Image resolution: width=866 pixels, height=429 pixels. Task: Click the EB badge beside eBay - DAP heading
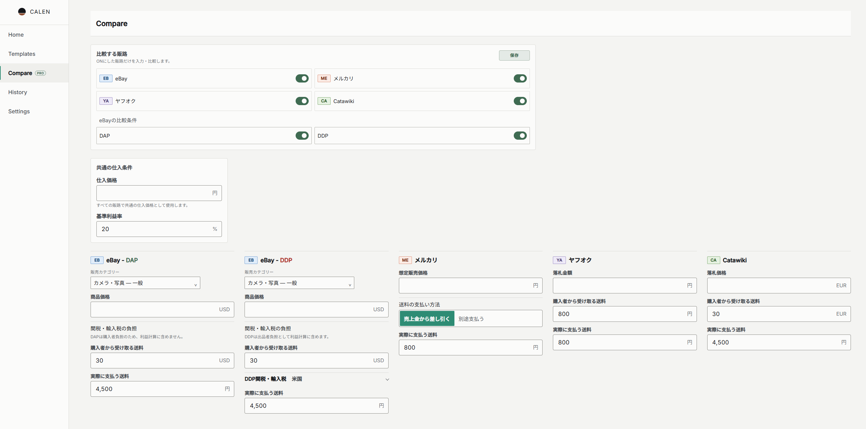tap(97, 260)
